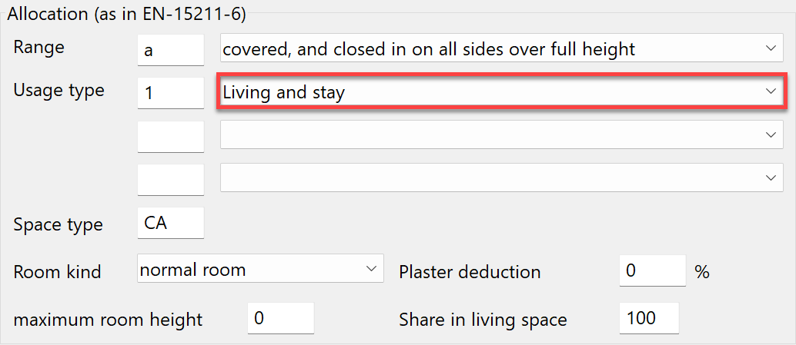This screenshot has width=796, height=345.
Task: Click the chevron of the third usage type dropdown
Action: (771, 178)
